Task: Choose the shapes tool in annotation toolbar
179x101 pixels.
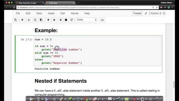Action: 86,99
